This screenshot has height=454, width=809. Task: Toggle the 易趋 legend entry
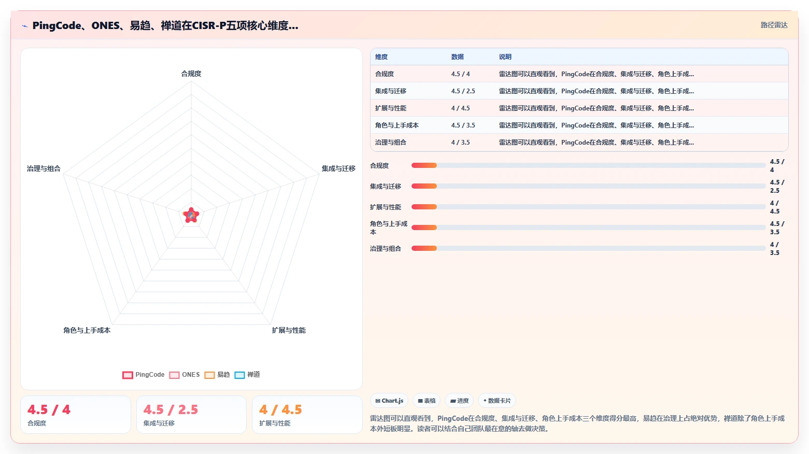pos(217,375)
